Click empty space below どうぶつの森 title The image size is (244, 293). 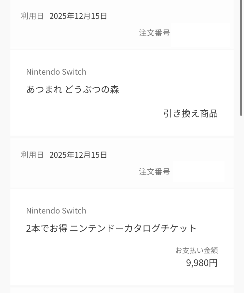[x=81, y=114]
